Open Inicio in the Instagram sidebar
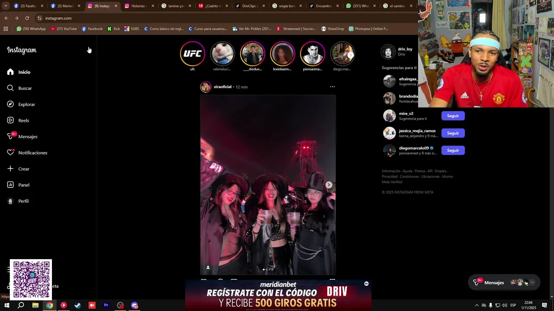554x311 pixels. pyautogui.click(x=19, y=72)
